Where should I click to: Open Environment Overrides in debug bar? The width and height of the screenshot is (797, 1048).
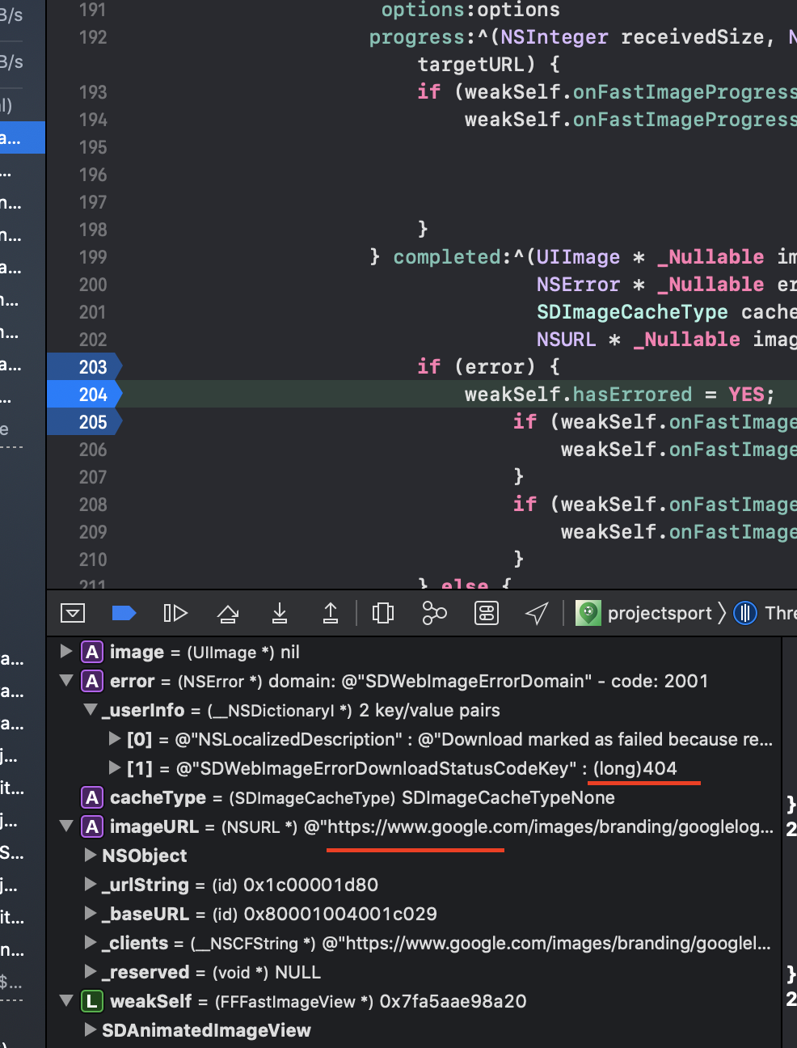pyautogui.click(x=486, y=613)
